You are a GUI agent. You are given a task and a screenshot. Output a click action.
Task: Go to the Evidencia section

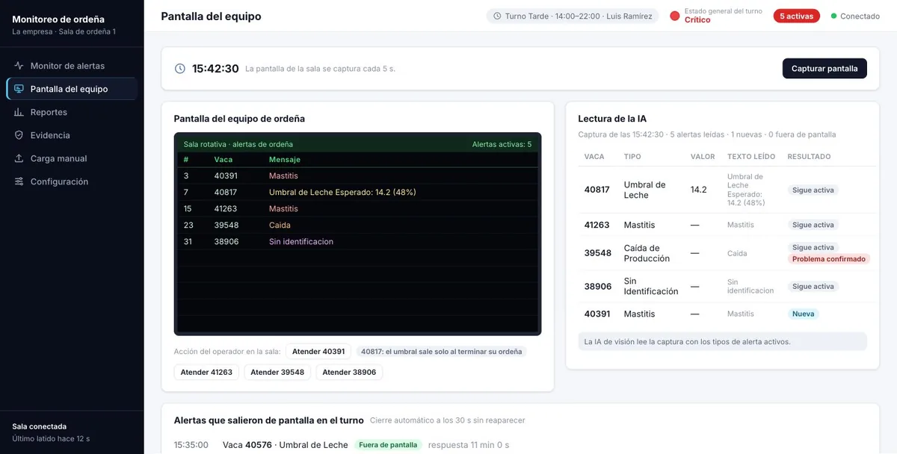click(72, 135)
